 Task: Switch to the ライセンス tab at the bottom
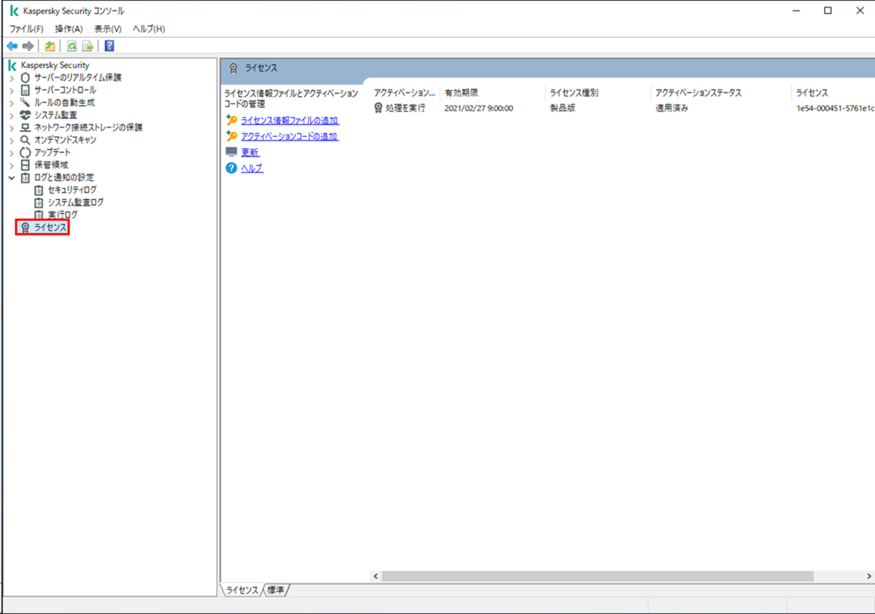click(241, 589)
